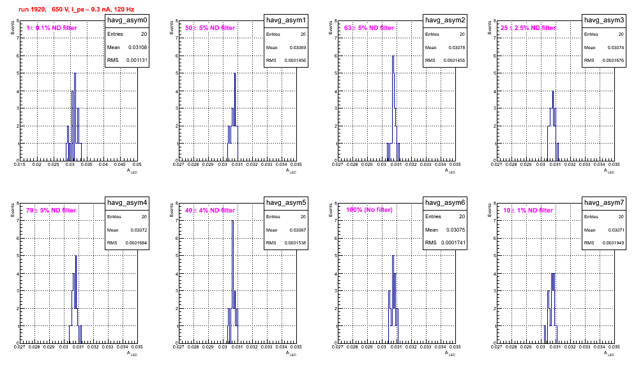This screenshot has height=365, width=636.
Task: Select the havg_asym2 stats box title
Action: click(x=445, y=20)
